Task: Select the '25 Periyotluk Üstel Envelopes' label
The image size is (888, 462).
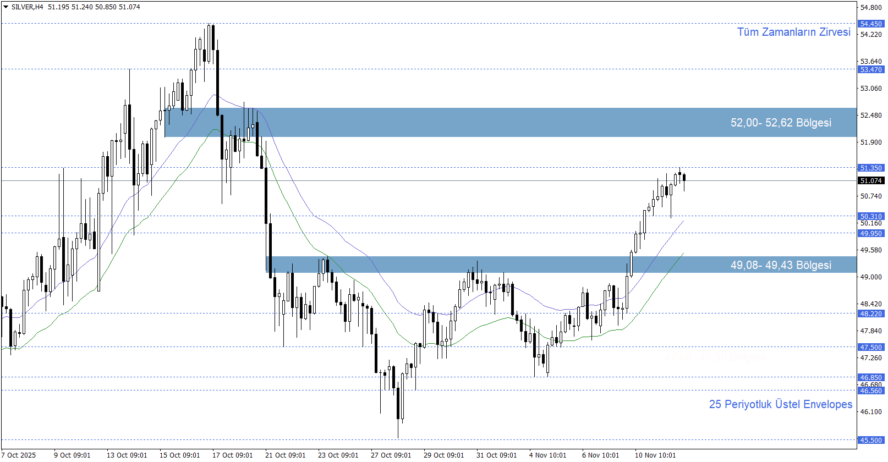Action: [x=780, y=404]
